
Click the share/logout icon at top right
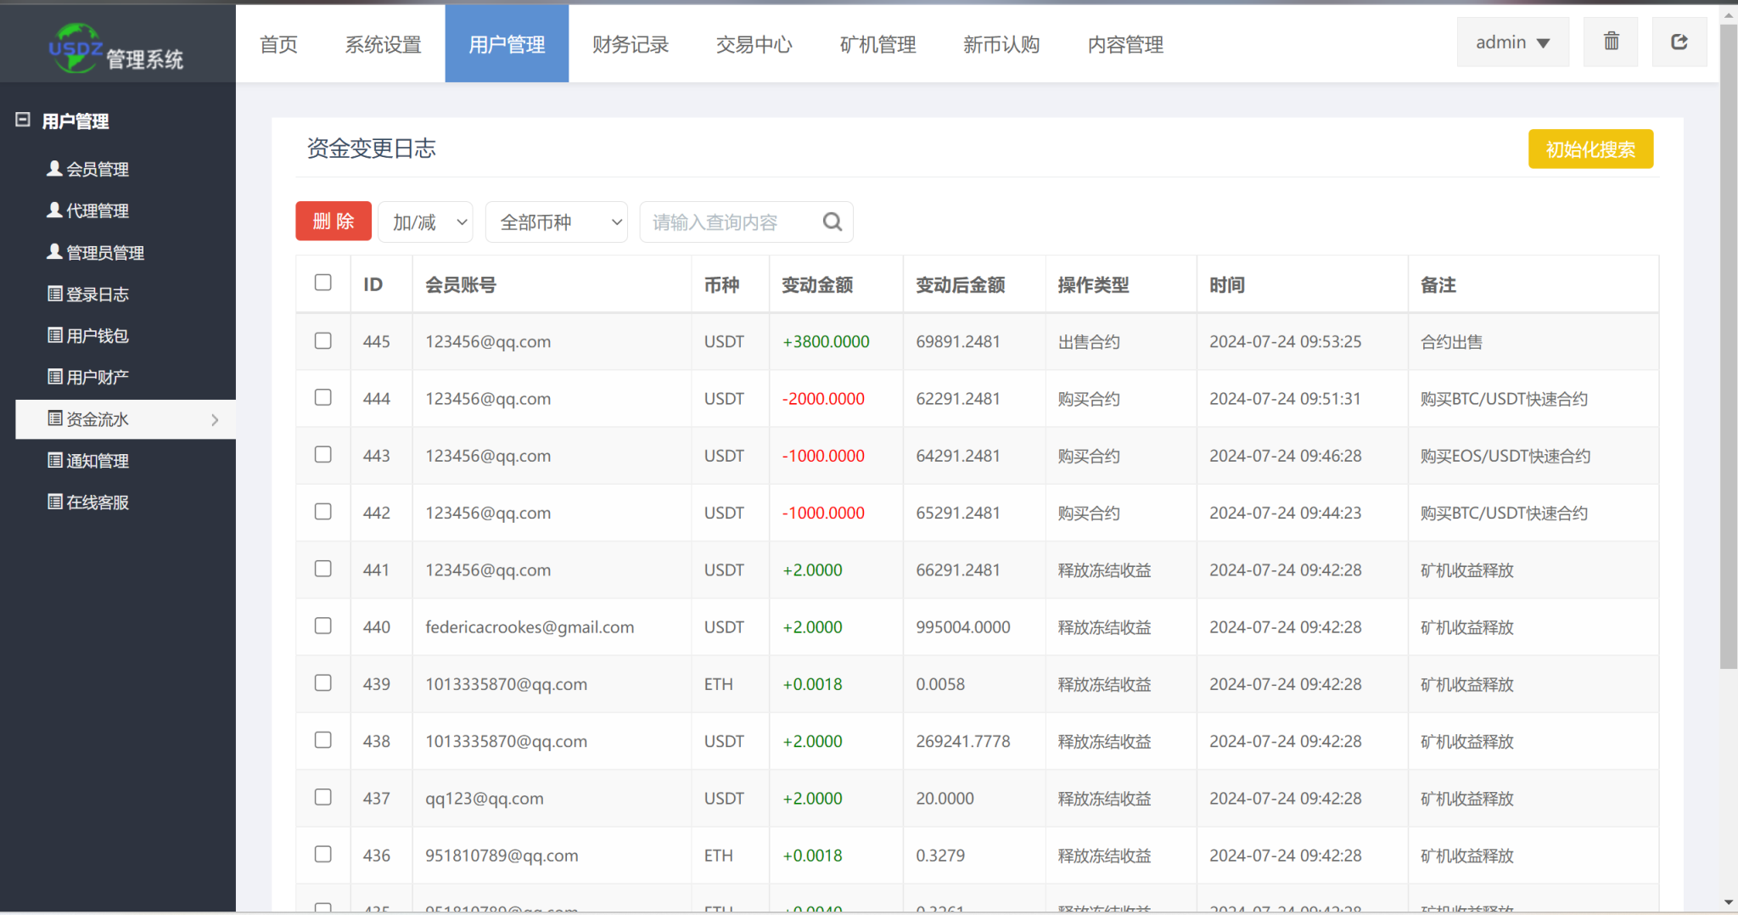(1679, 42)
